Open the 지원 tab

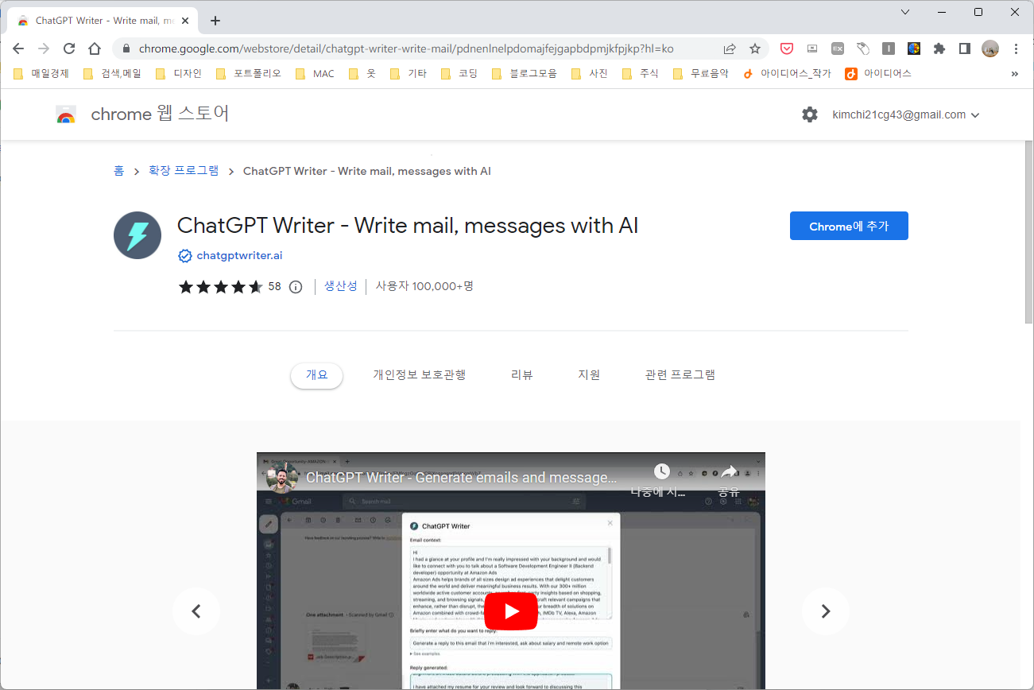coord(589,375)
